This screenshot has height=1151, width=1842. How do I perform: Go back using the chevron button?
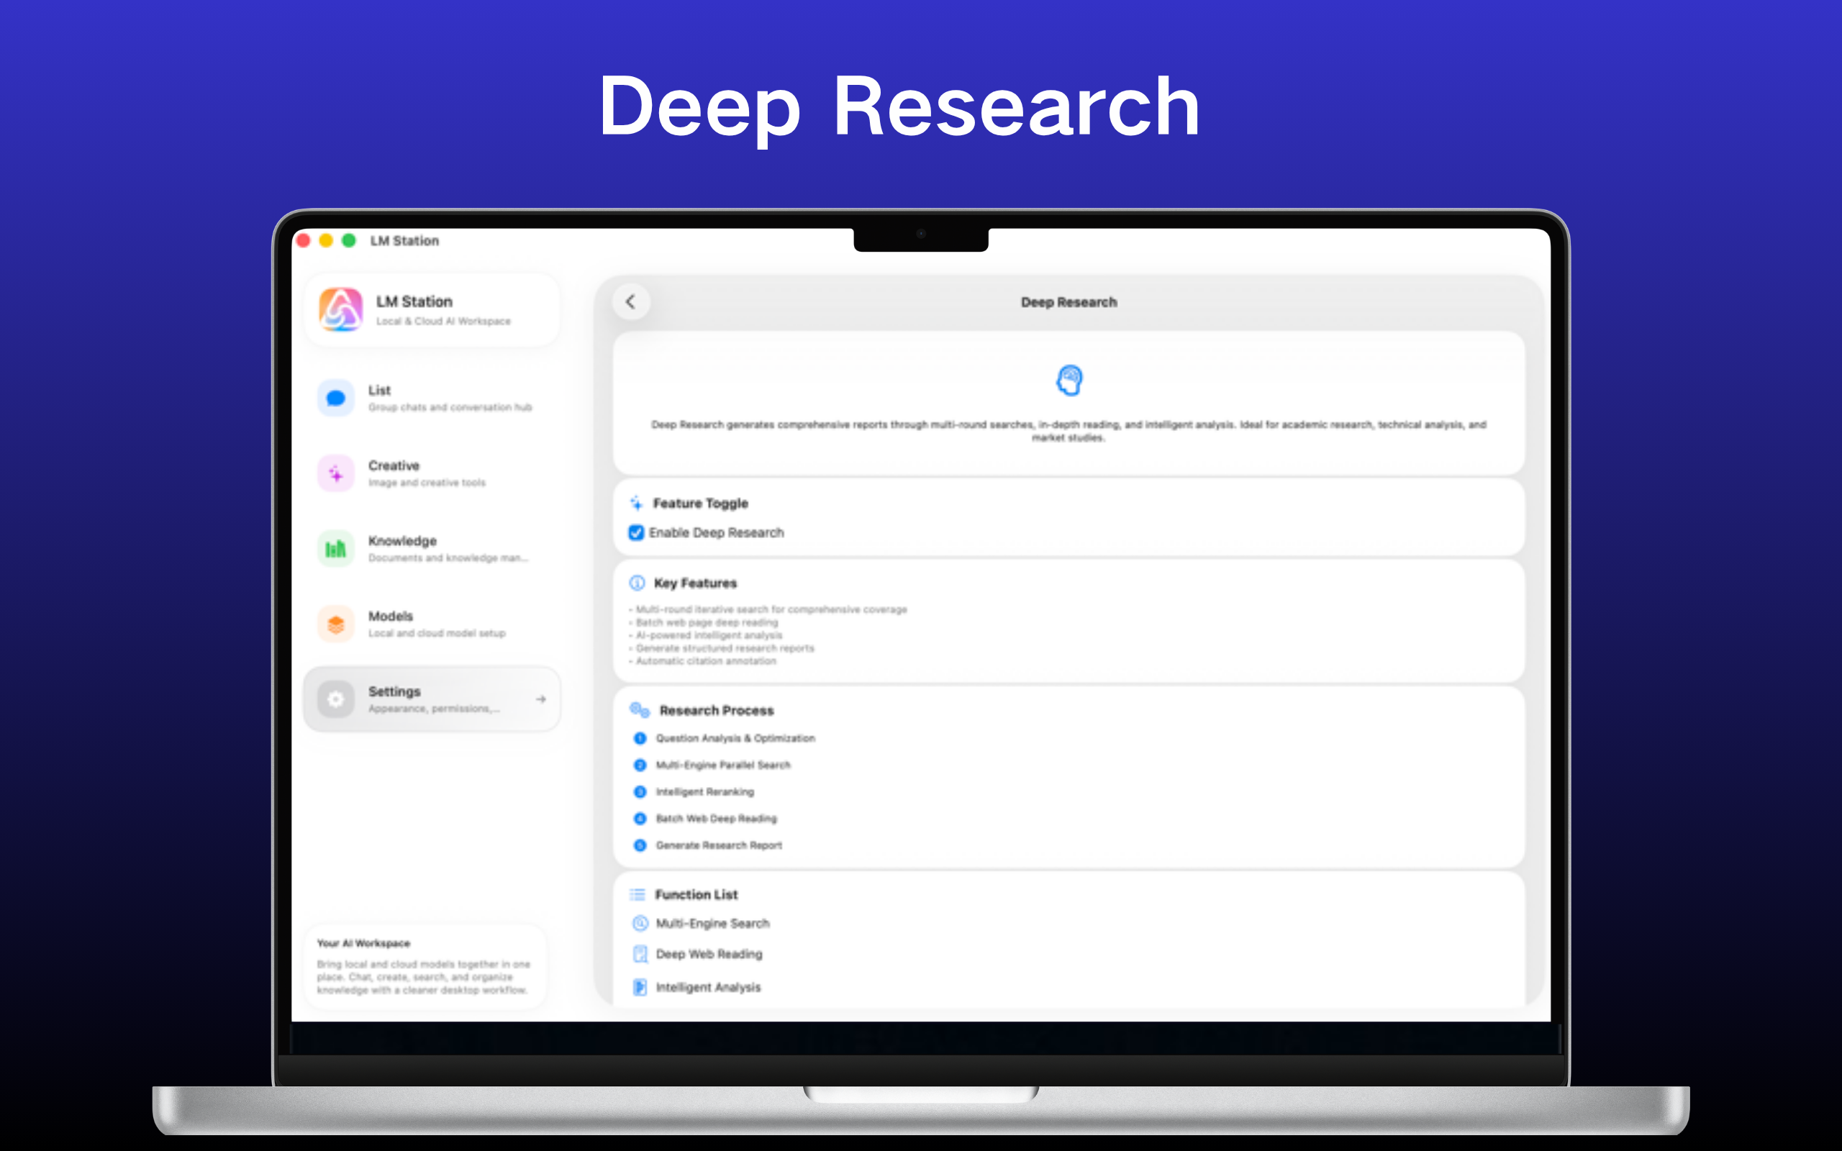631,302
